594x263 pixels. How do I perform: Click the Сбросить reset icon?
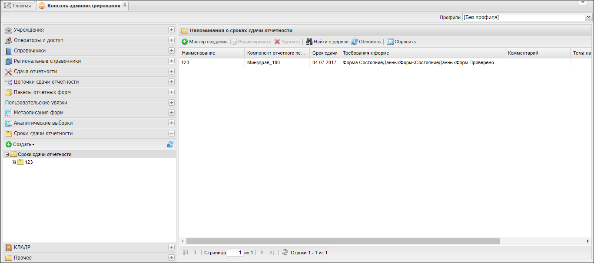[390, 42]
